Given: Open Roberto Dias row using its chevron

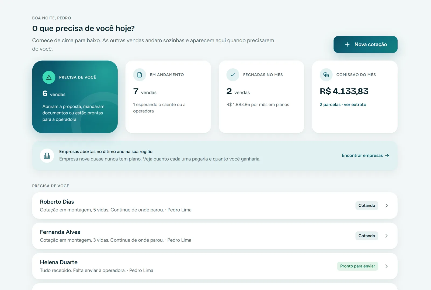Looking at the screenshot, I should pyautogui.click(x=387, y=206).
